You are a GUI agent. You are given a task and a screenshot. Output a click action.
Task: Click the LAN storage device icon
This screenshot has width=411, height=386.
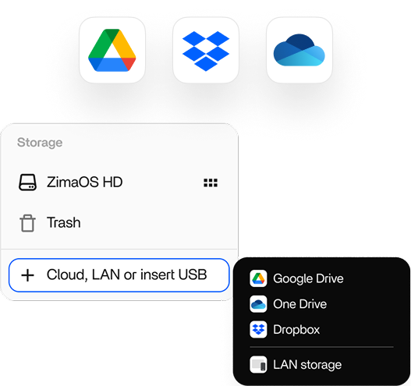[x=258, y=364]
